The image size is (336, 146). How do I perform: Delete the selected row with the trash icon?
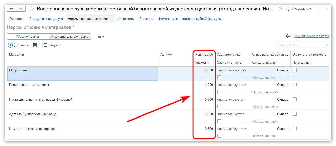click(35, 45)
